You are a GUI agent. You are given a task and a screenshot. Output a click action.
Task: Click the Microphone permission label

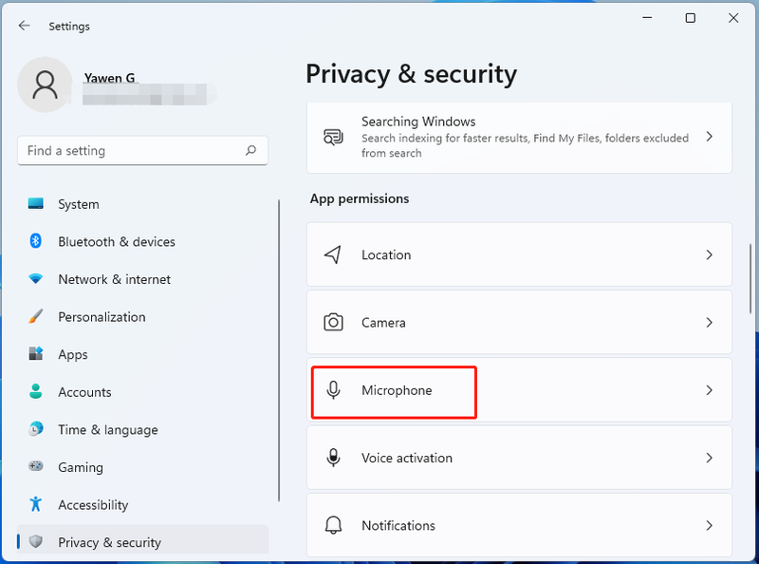(x=397, y=390)
